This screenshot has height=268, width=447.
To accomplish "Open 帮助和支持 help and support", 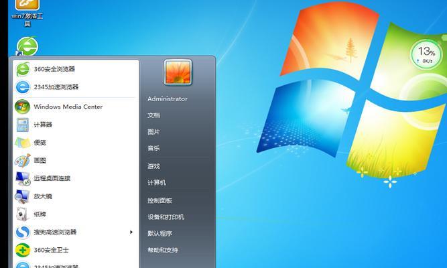I will pyautogui.click(x=163, y=250).
